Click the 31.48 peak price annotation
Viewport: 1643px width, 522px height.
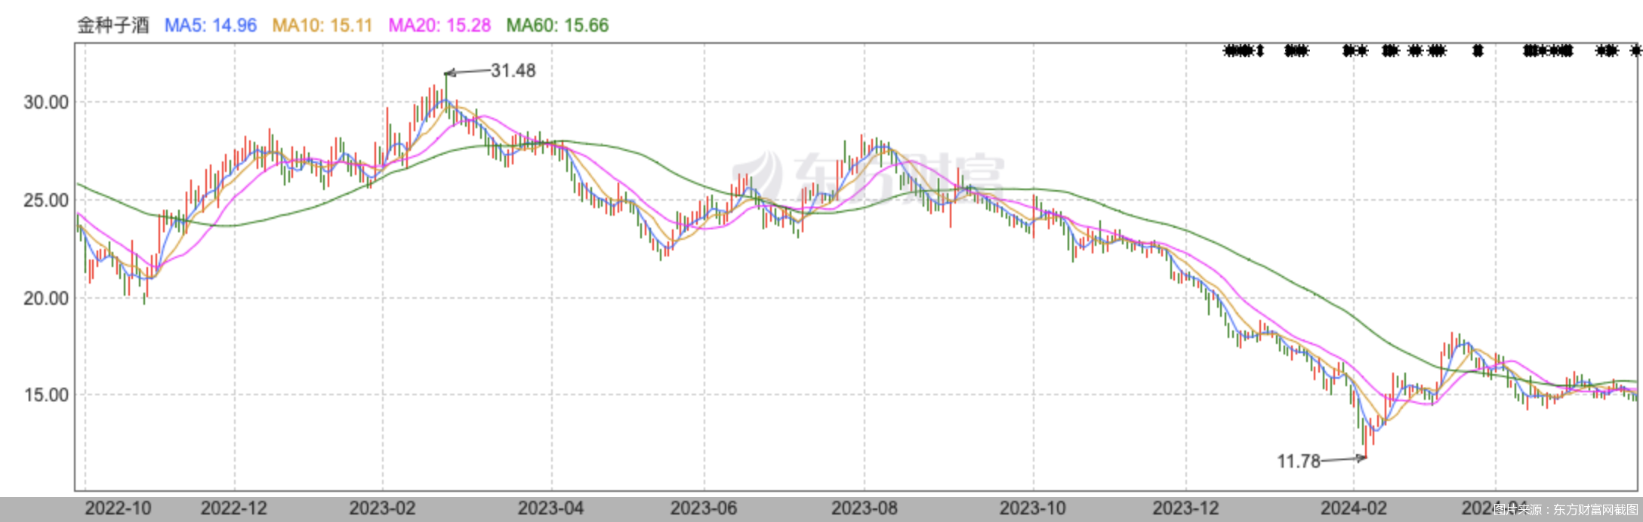pyautogui.click(x=513, y=71)
